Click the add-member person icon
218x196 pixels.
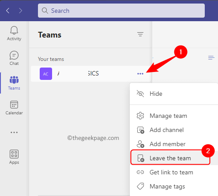(x=140, y=144)
